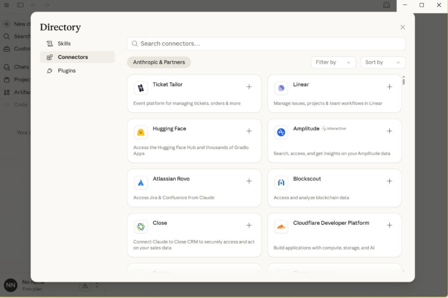
Task: Add the Hugging Face connector plus icon
Action: pos(249,131)
